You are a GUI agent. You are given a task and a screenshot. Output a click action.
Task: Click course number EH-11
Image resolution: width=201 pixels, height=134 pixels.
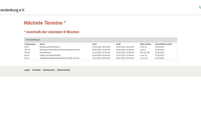click(x=27, y=58)
